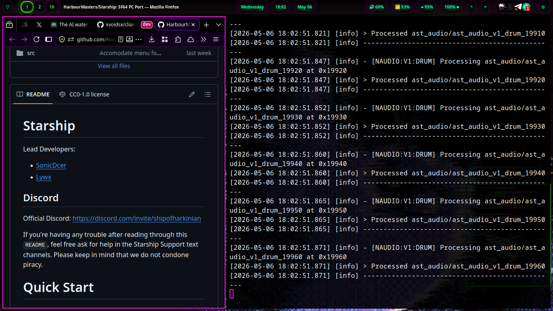This screenshot has width=553, height=311.
Task: Show more toolbar tools overflow chevron
Action: [203, 39]
